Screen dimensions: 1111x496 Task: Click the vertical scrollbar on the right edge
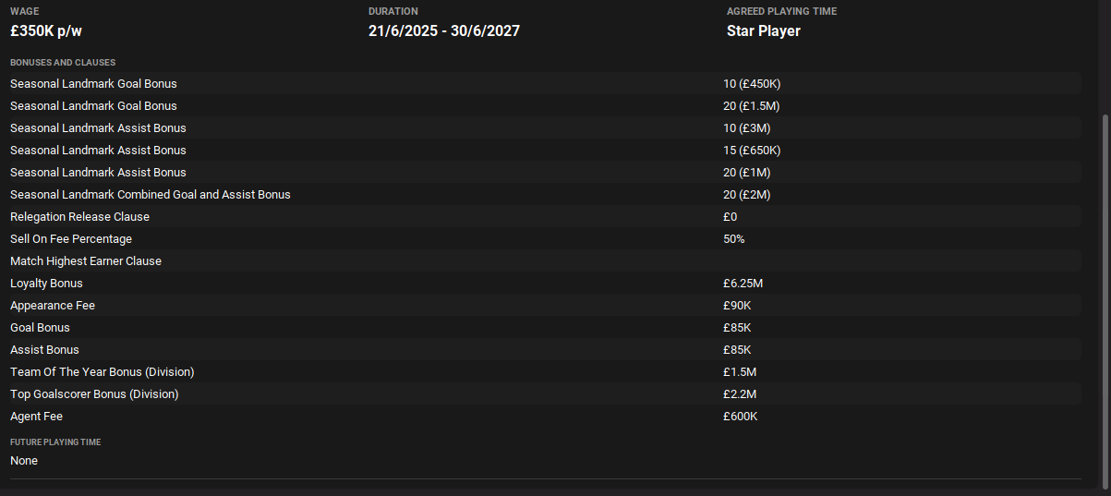pyautogui.click(x=1105, y=300)
